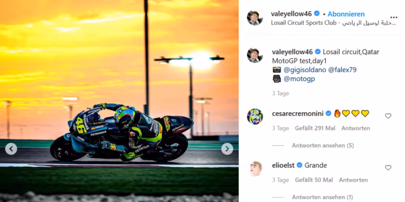Open the Losail Circuit Sports Club location

tap(333, 23)
